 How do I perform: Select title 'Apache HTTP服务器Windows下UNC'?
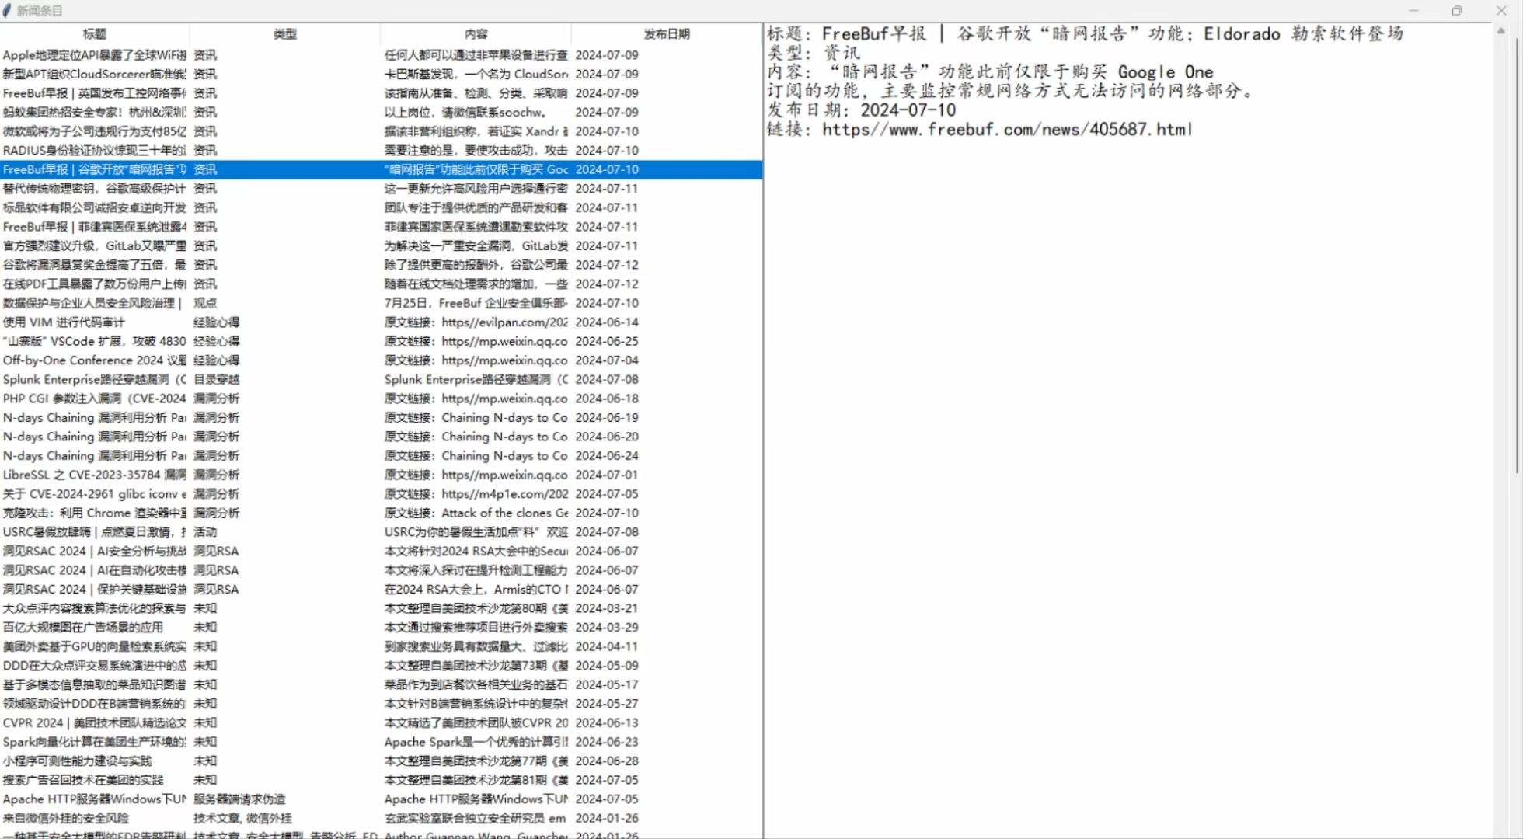[x=95, y=799]
